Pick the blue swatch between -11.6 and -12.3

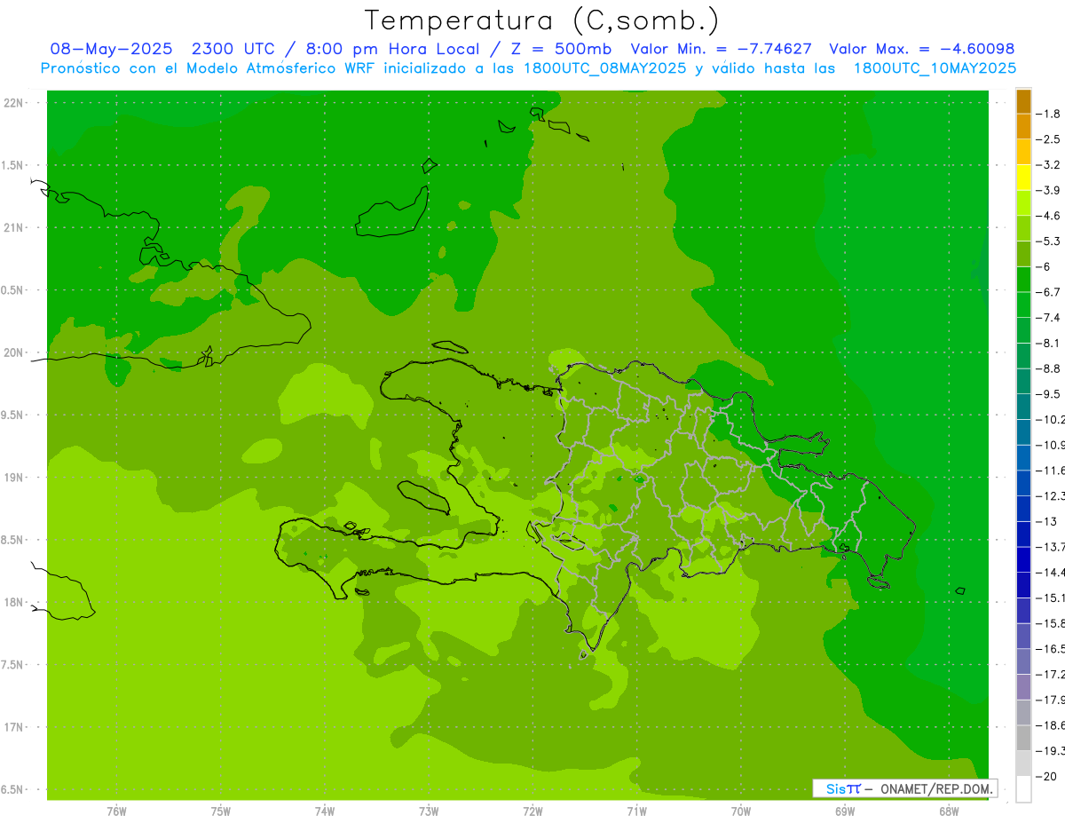click(1023, 483)
